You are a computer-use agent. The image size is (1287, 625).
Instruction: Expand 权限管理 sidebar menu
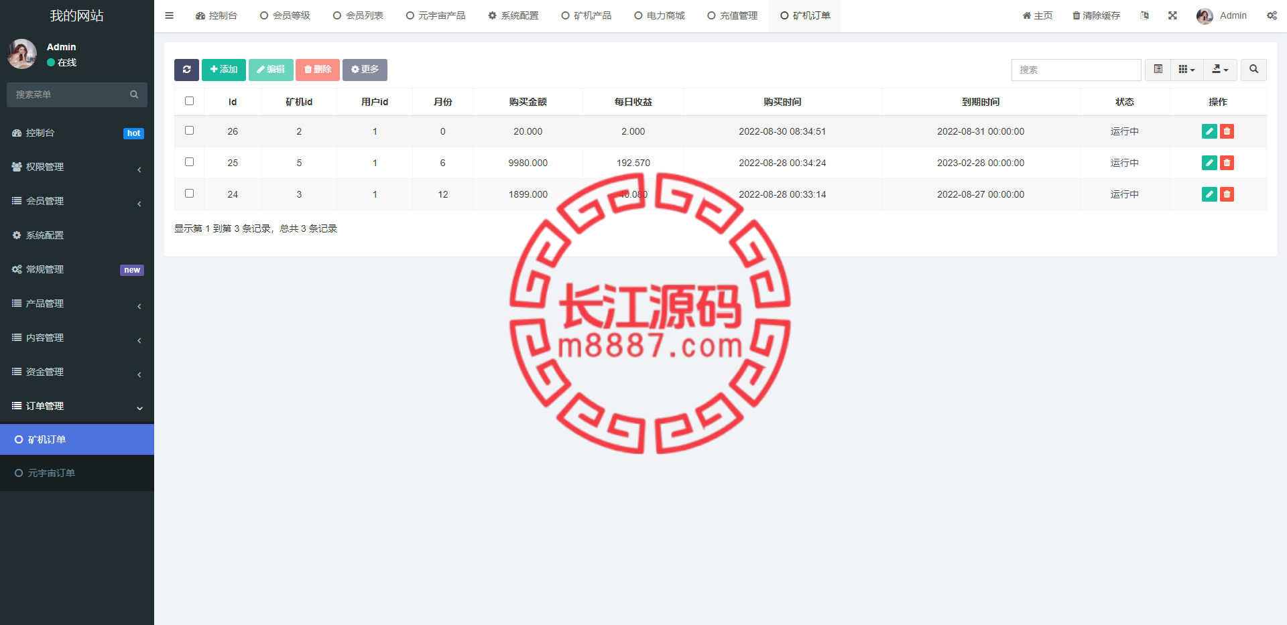tap(77, 167)
